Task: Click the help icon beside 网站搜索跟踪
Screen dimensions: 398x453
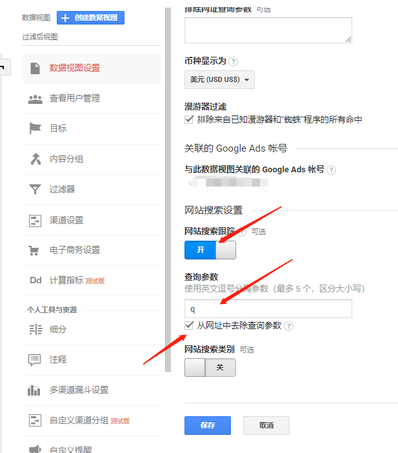Action: [x=242, y=232]
